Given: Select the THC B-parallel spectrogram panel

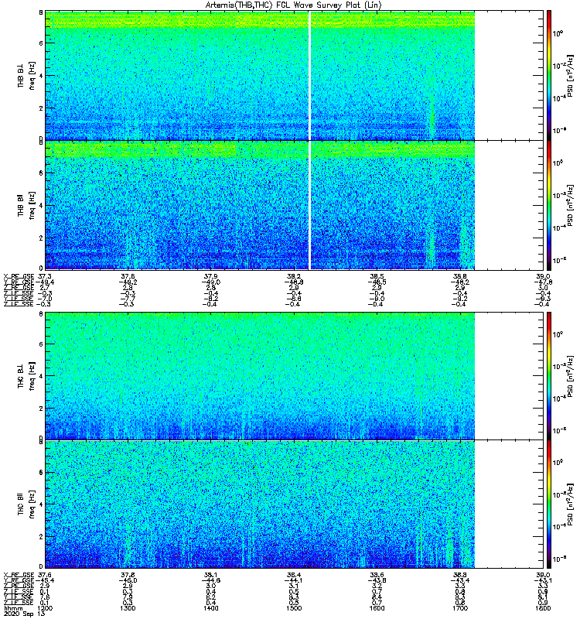Looking at the screenshot, I should tap(295, 504).
